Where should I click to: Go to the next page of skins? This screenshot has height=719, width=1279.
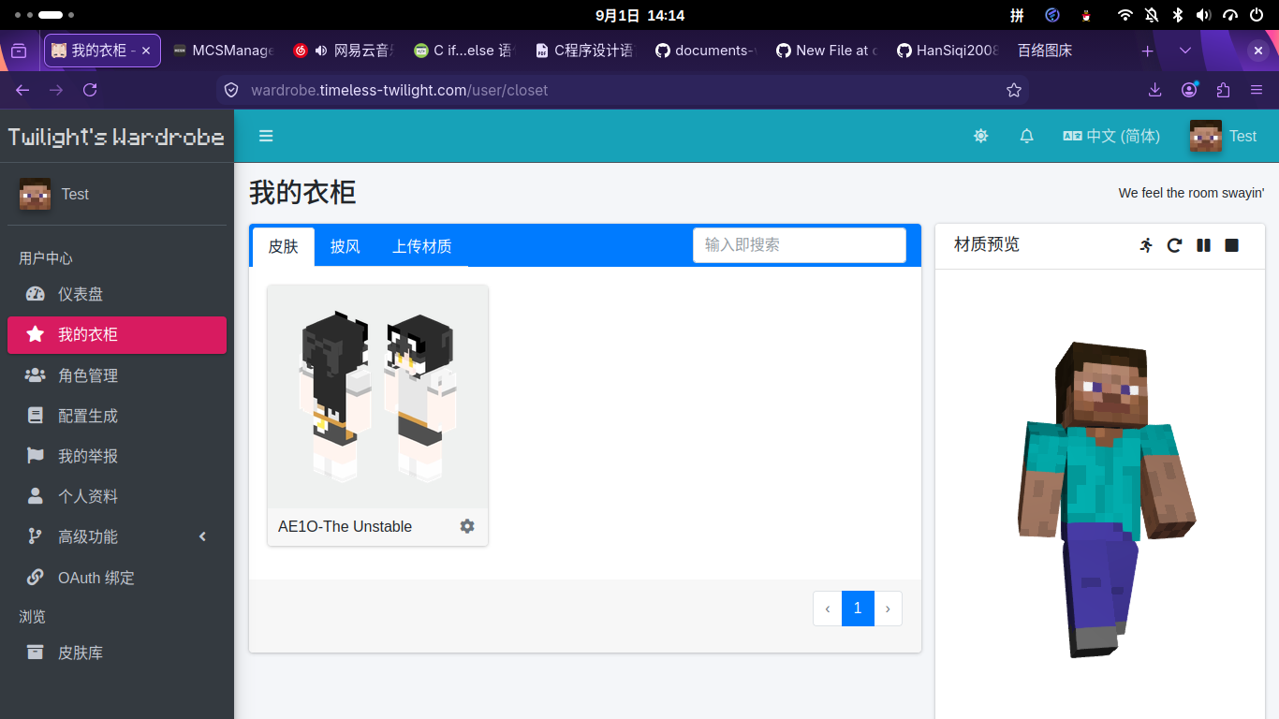[x=888, y=609]
